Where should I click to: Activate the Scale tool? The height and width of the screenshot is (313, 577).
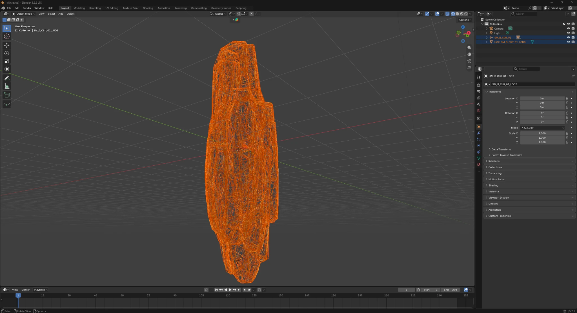pos(7,61)
